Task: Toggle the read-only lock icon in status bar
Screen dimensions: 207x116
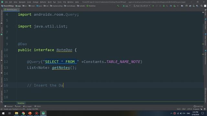Action: [201, 109]
